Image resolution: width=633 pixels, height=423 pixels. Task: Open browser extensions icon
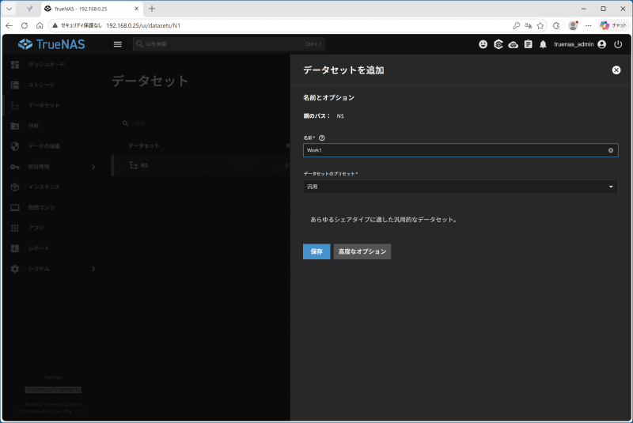(556, 25)
